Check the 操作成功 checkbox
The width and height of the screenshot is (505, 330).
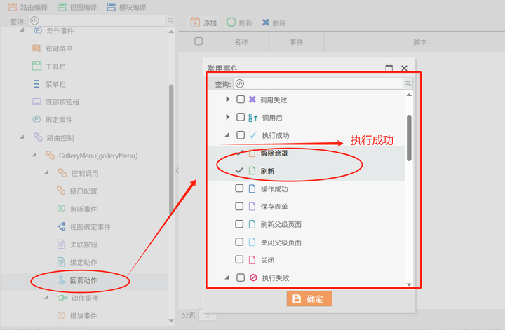239,188
